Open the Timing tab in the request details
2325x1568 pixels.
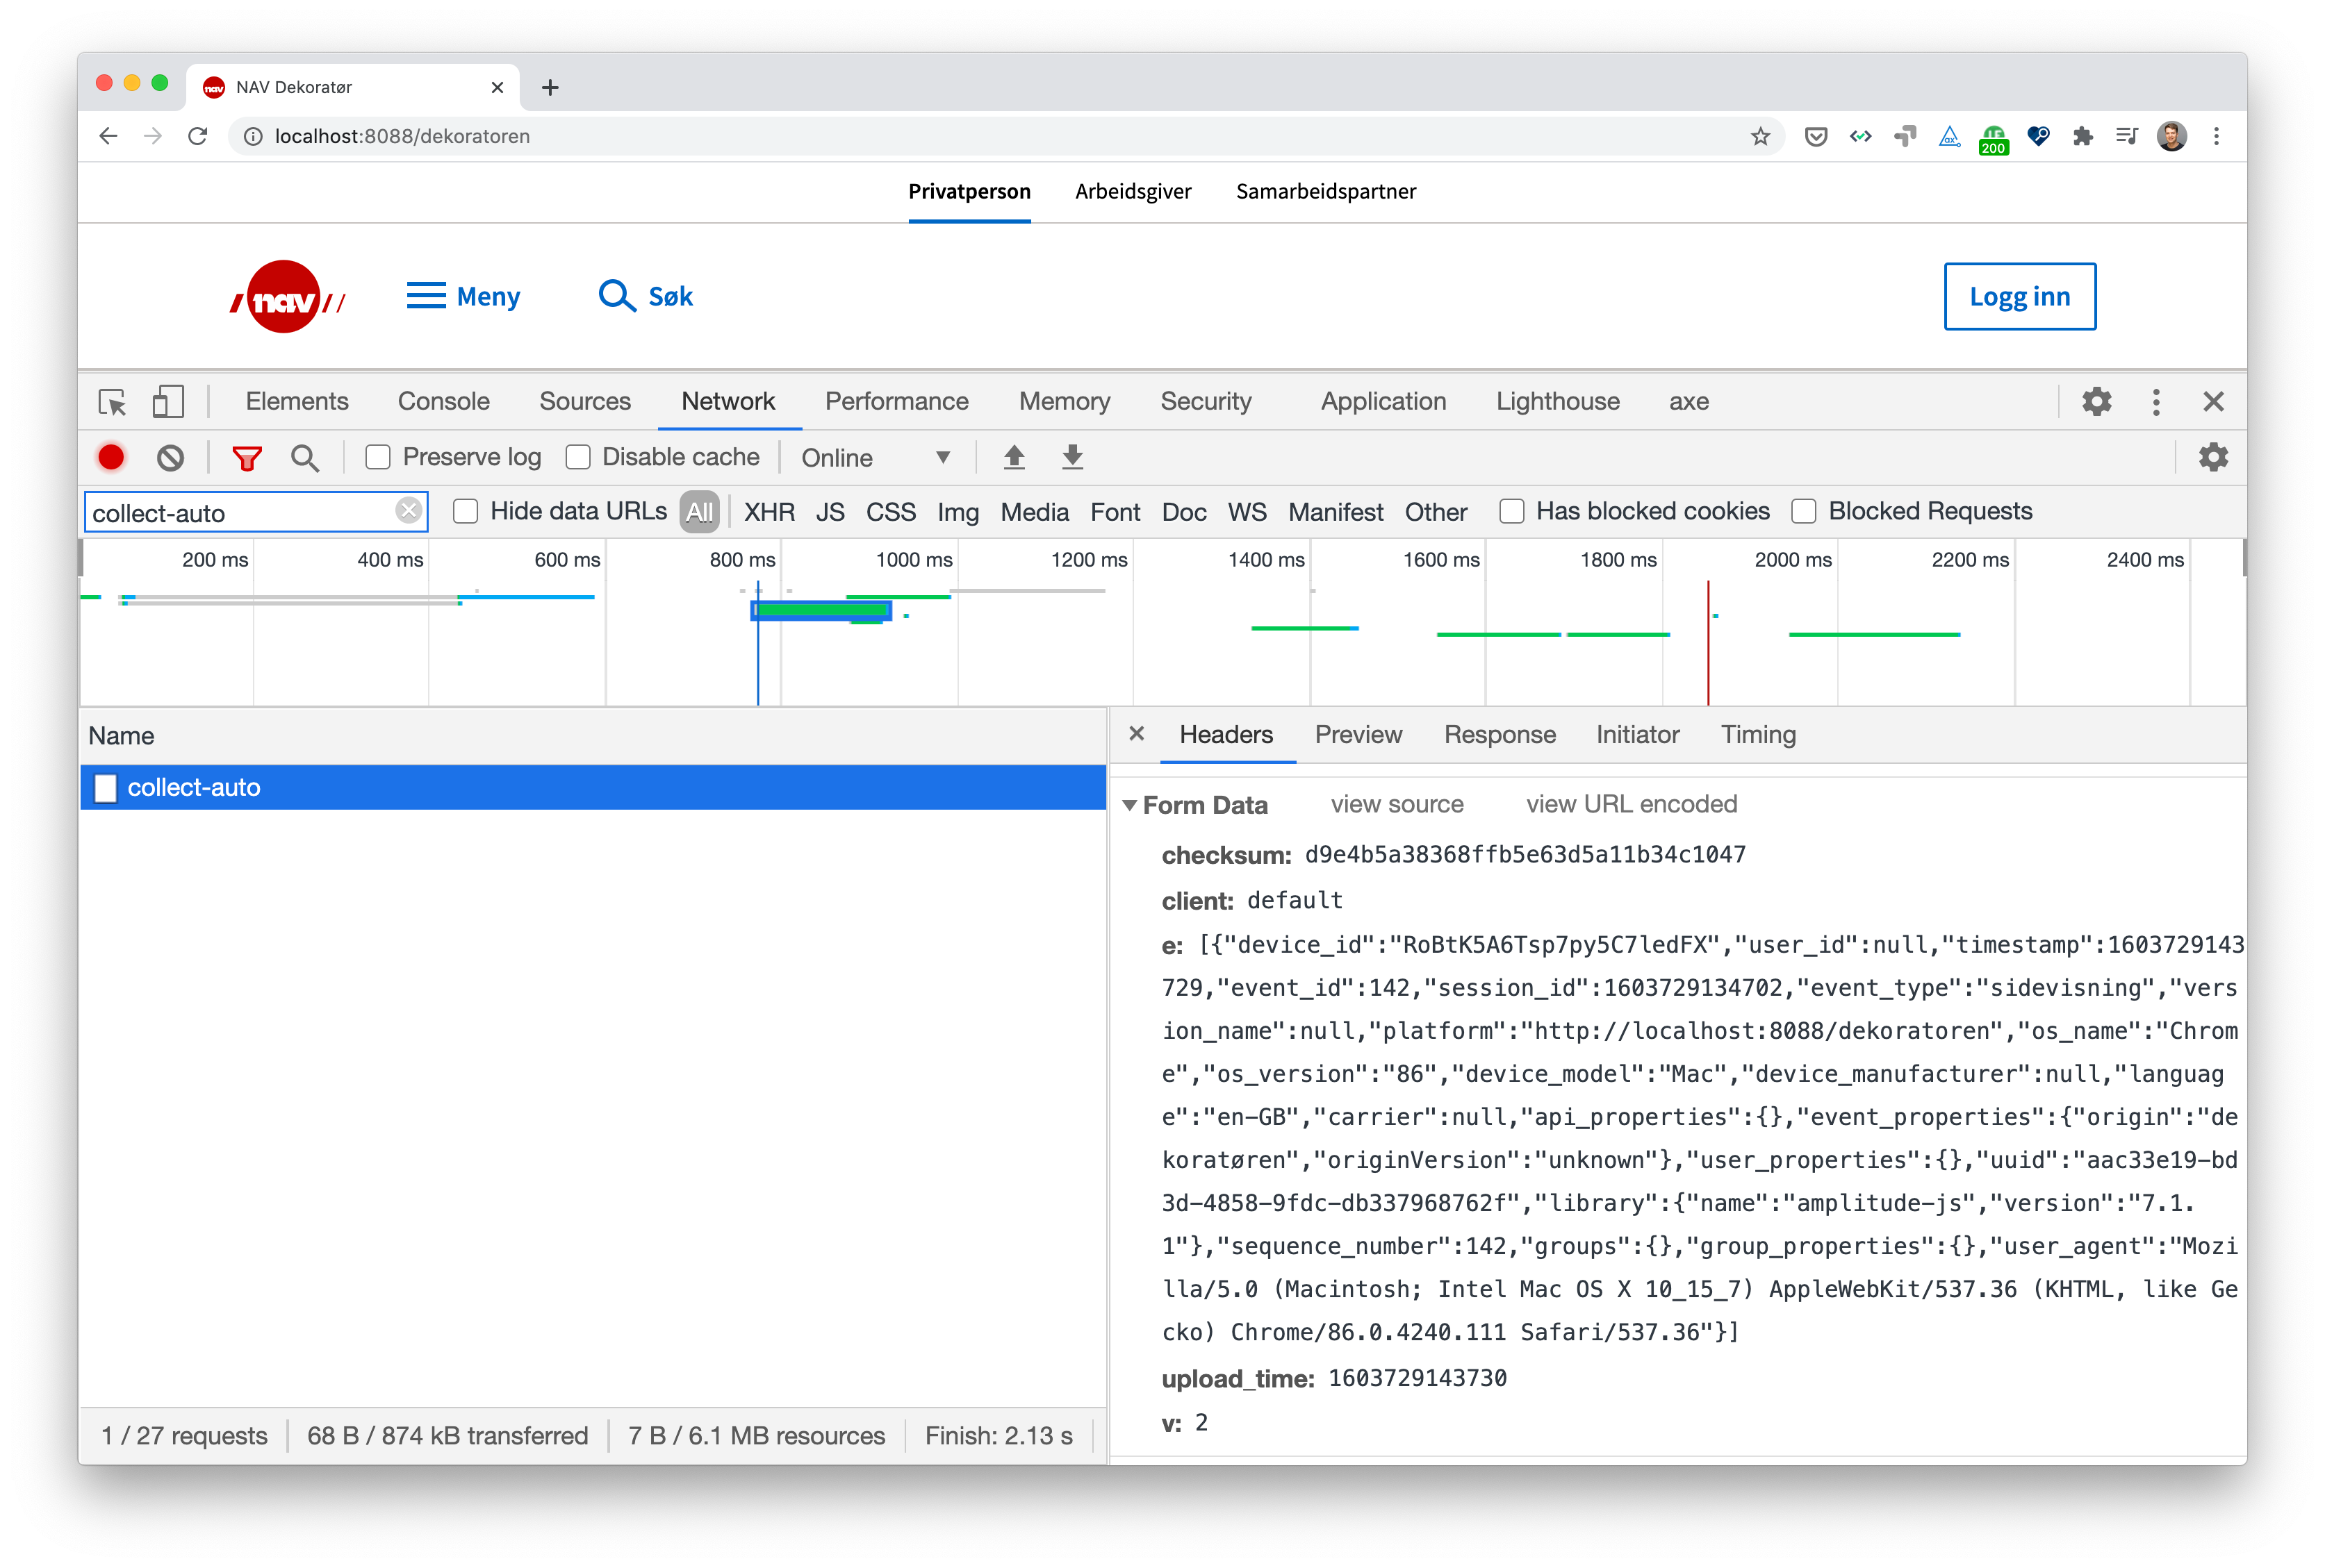pos(1758,735)
